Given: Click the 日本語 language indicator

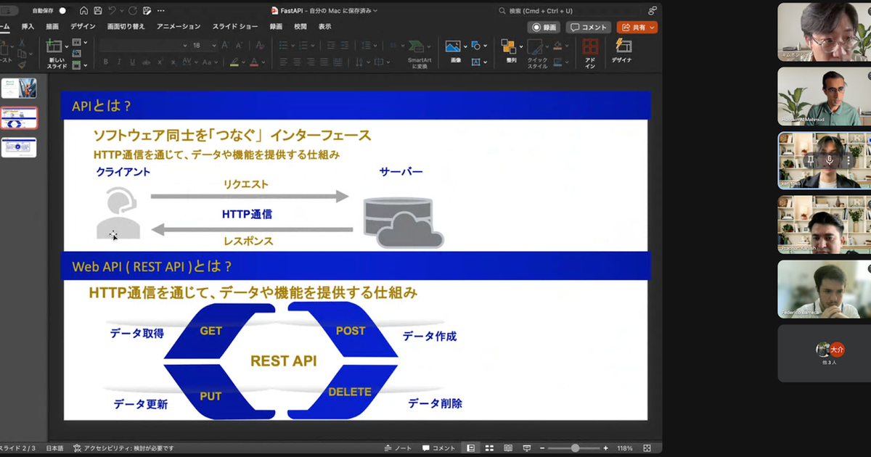Looking at the screenshot, I should 54,448.
